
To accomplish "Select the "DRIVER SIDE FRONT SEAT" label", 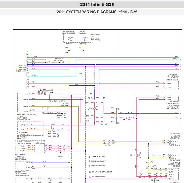I will coord(22,138).
